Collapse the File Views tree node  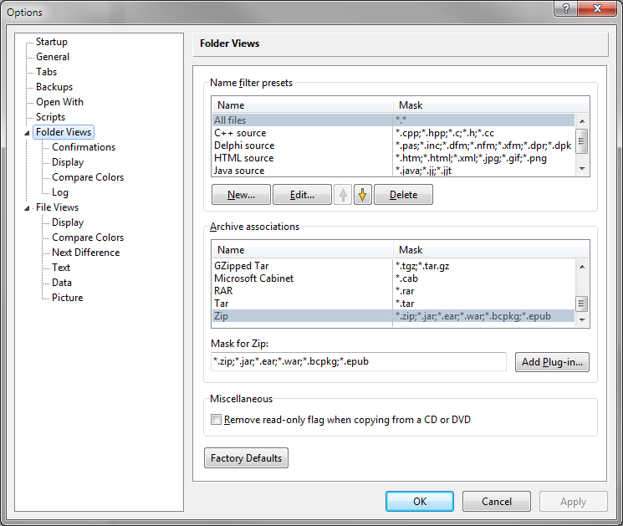[27, 208]
